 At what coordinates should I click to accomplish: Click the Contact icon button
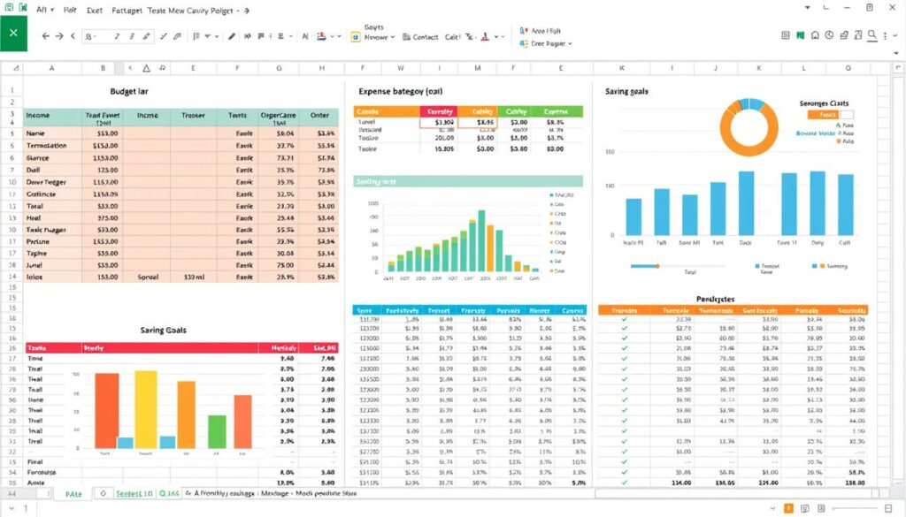click(420, 37)
